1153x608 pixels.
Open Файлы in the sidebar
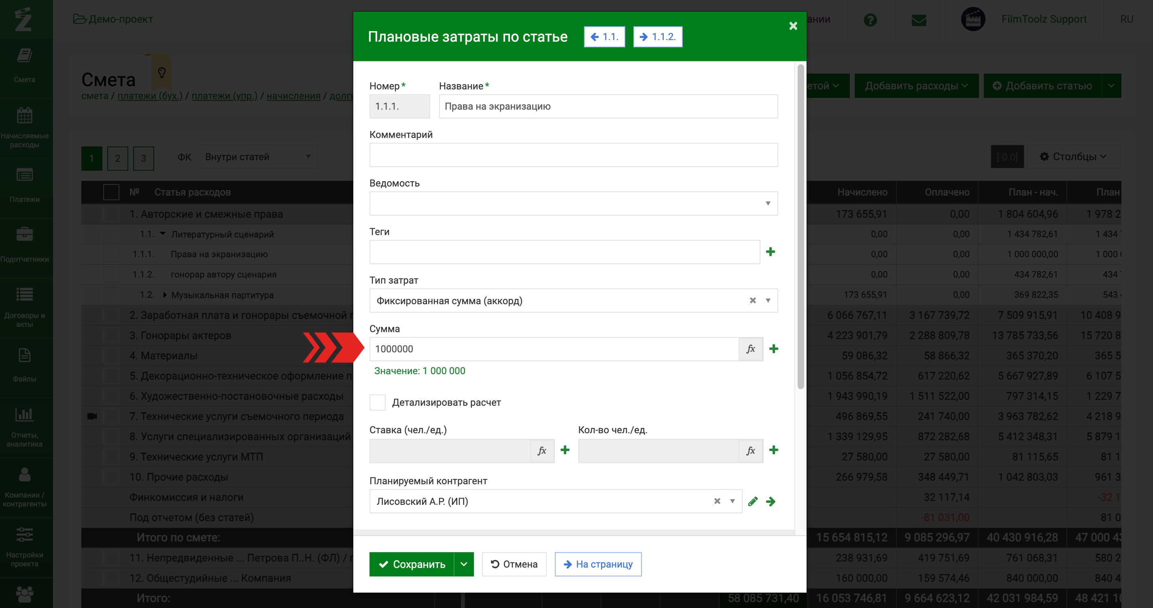[25, 366]
